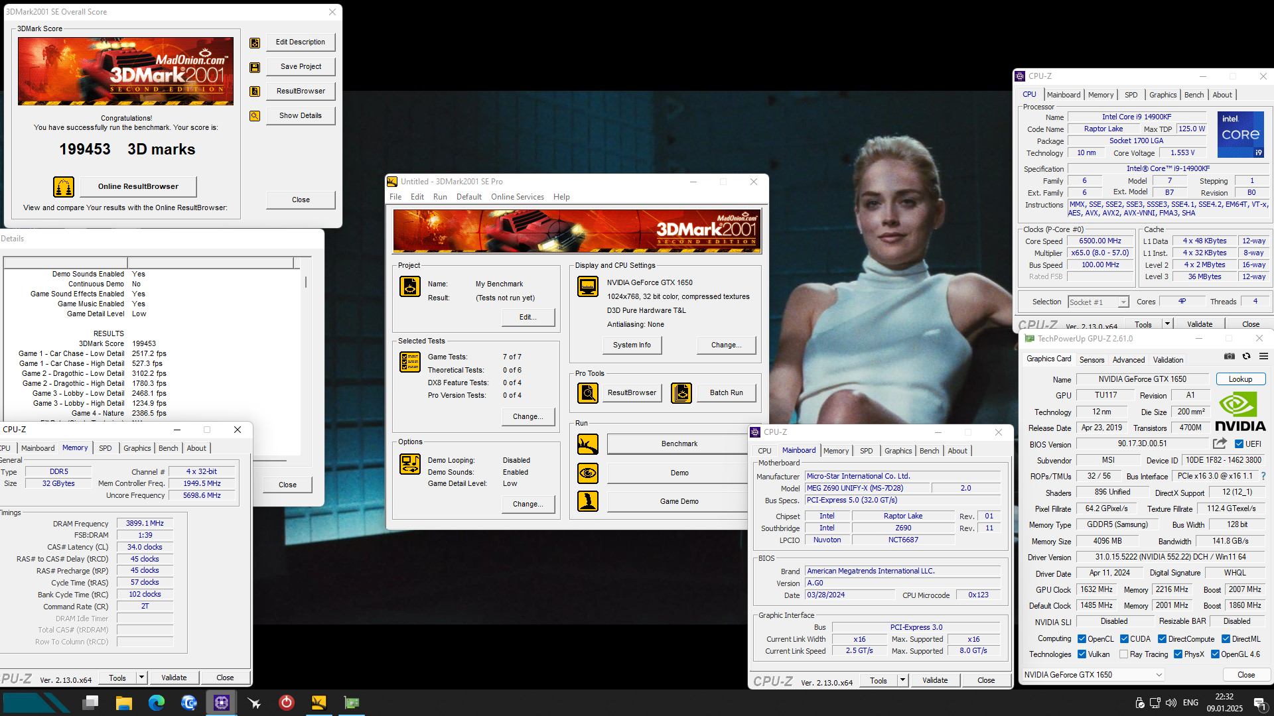The width and height of the screenshot is (1274, 716).
Task: Switch to the Advanced tab in GPU-Z
Action: pos(1129,360)
